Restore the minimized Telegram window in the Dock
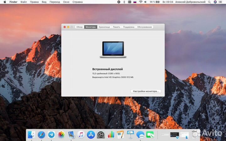 pos(175,135)
